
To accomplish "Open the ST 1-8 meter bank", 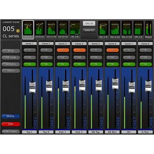I will click(x=75, y=30).
